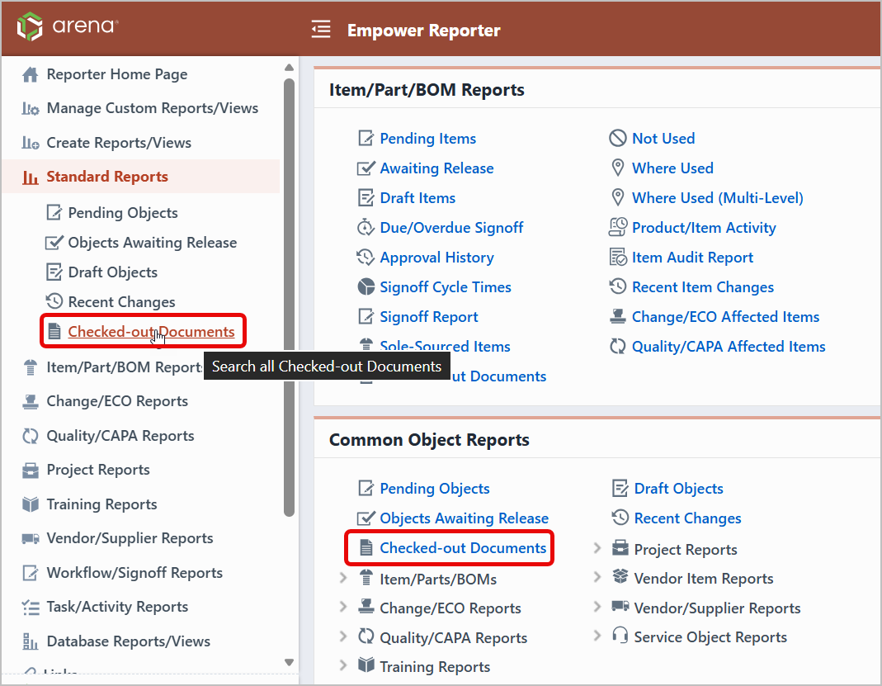
Task: Click the sidebar scroll down arrow
Action: point(289,662)
